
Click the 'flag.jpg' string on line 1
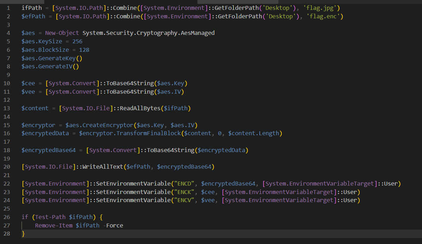pyautogui.click(x=319, y=8)
